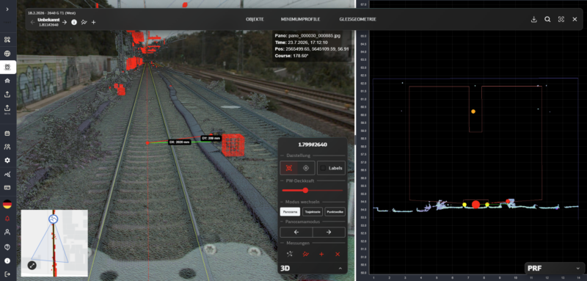
Task: Open the card/billing icon in the sidebar
Action: (x=7, y=187)
